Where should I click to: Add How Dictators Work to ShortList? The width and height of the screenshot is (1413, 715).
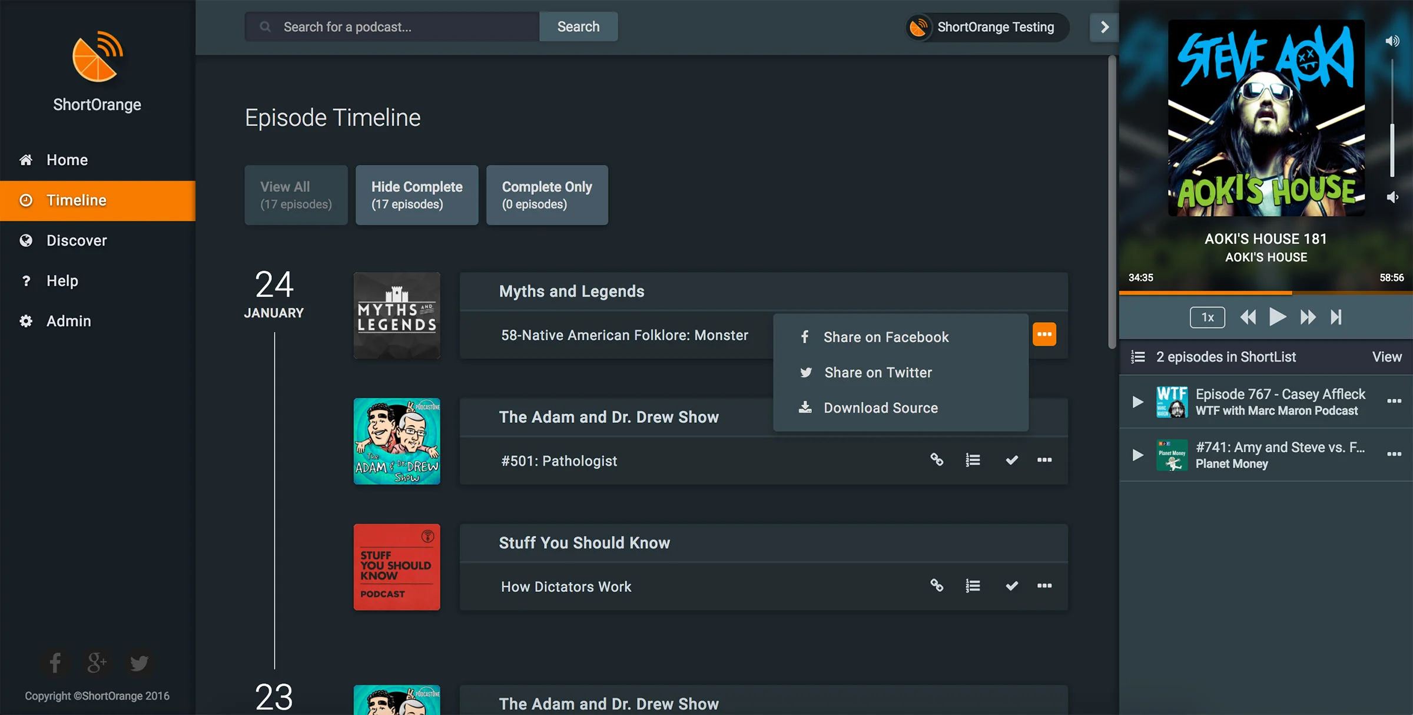click(x=973, y=585)
